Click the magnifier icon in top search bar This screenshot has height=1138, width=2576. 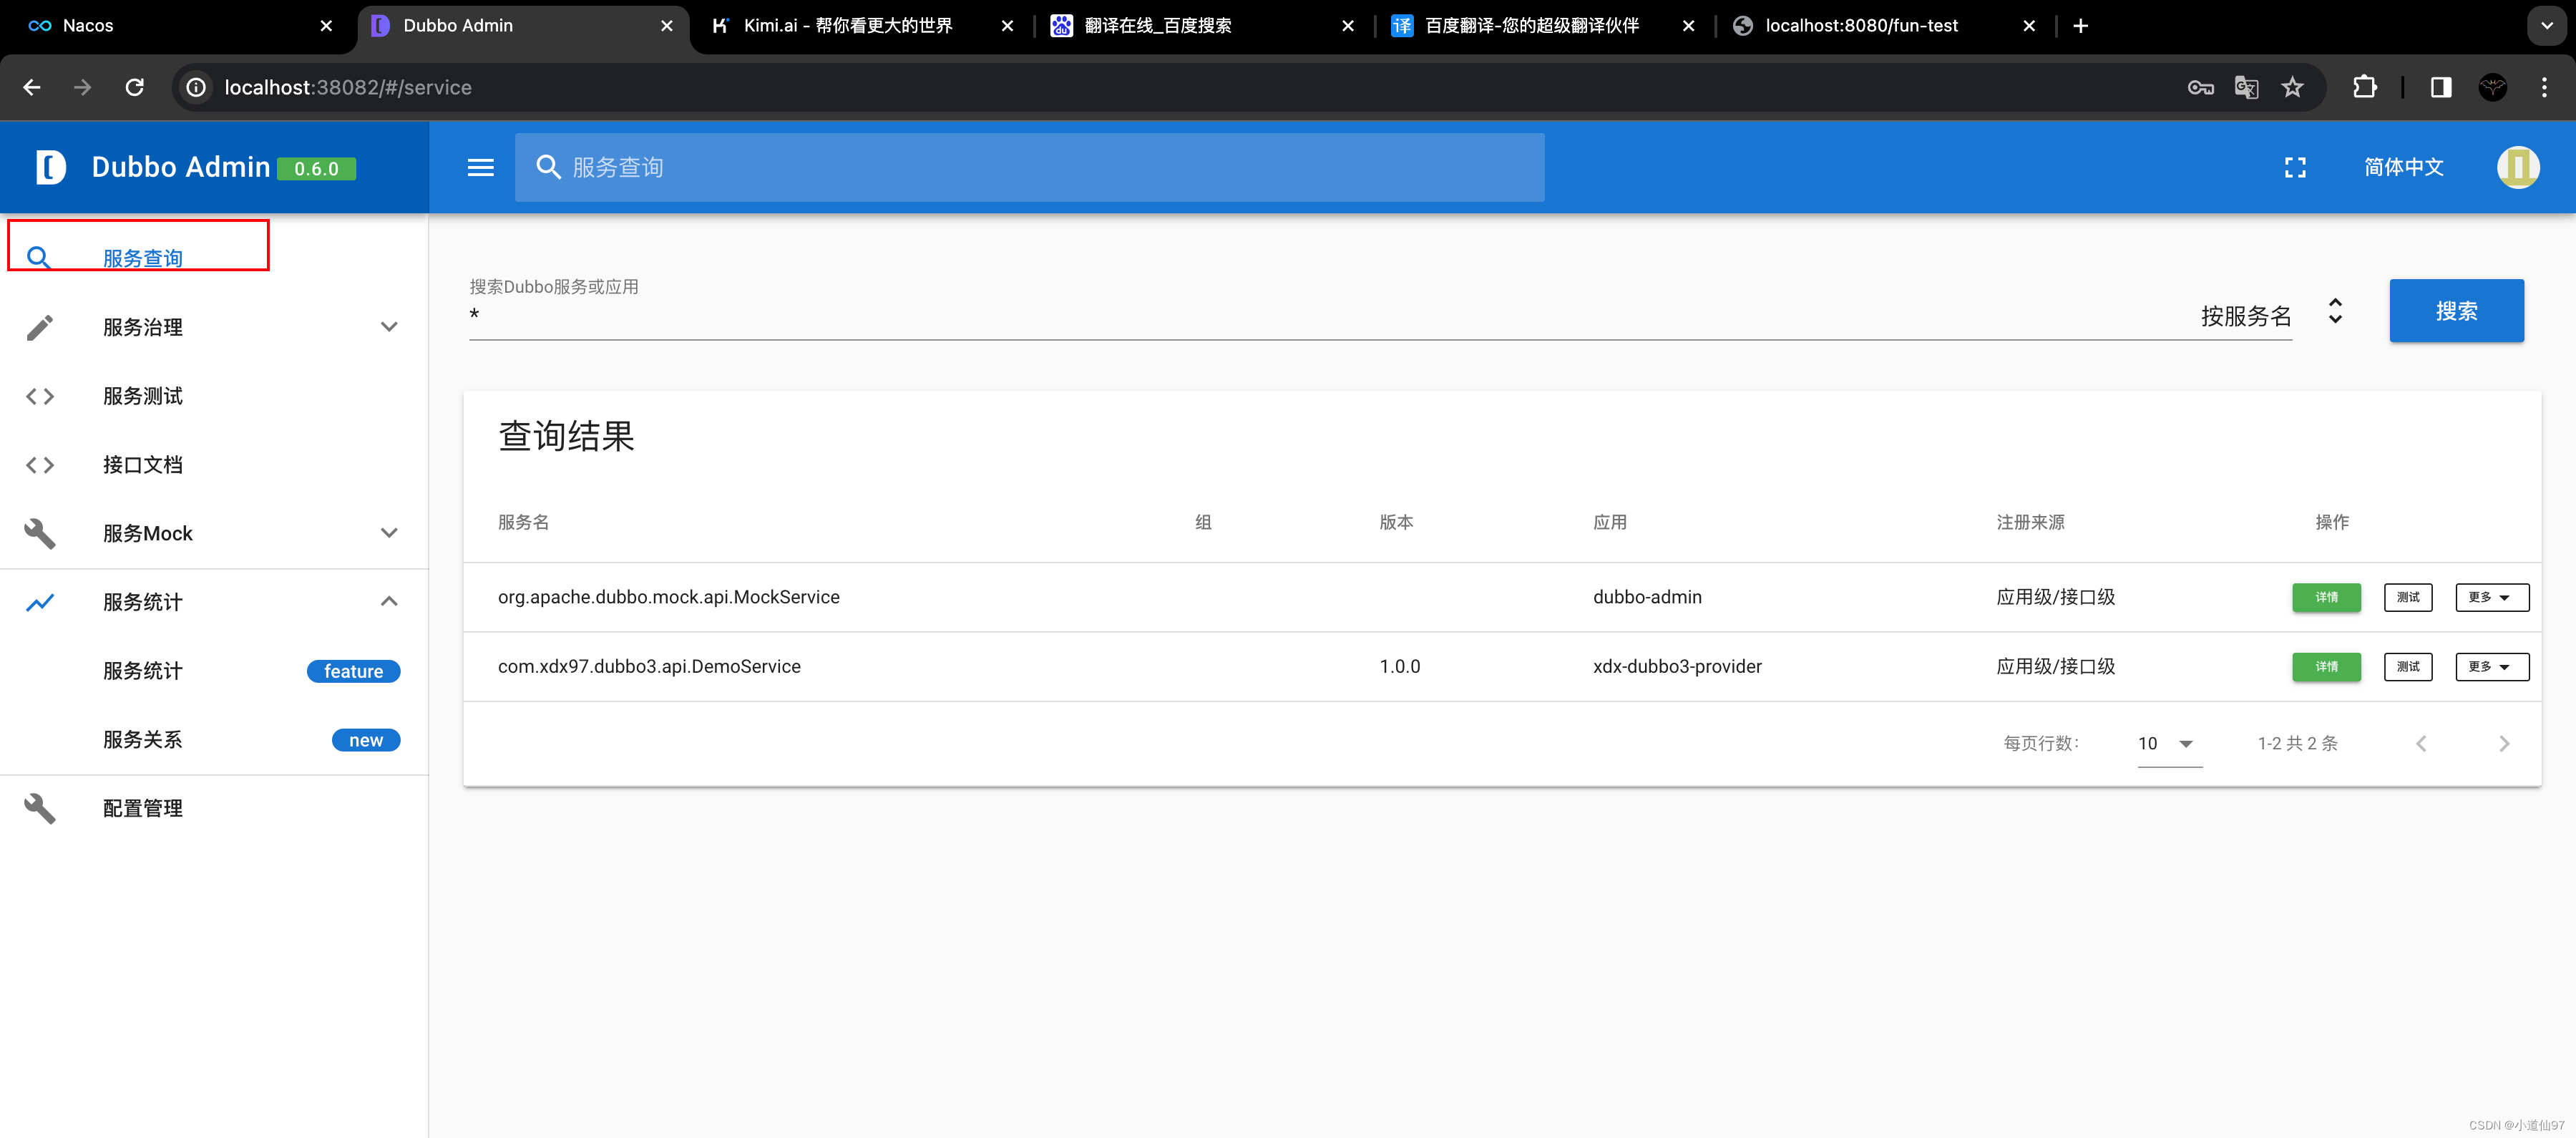548,167
